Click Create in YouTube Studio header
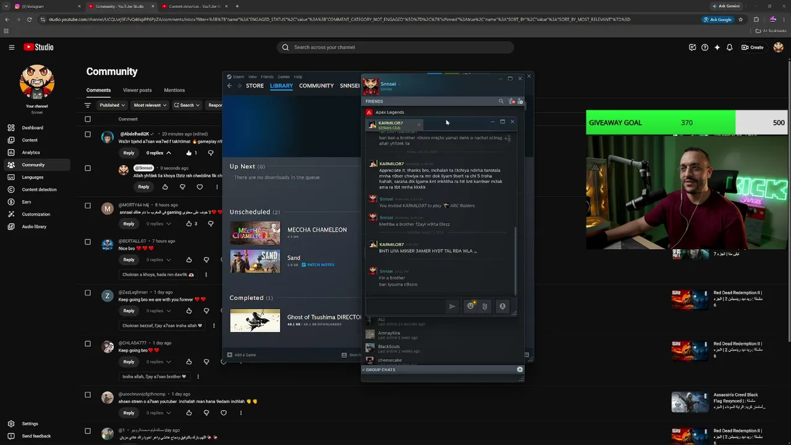 (753, 48)
